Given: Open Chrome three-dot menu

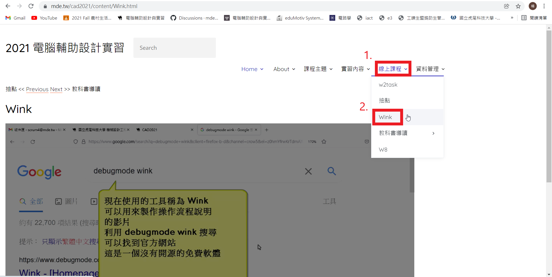Looking at the screenshot, I should pyautogui.click(x=544, y=6).
